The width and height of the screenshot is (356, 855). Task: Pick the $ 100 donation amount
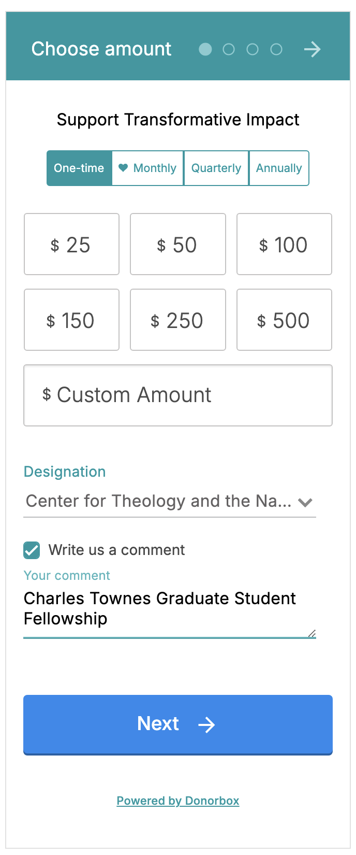pos(284,244)
